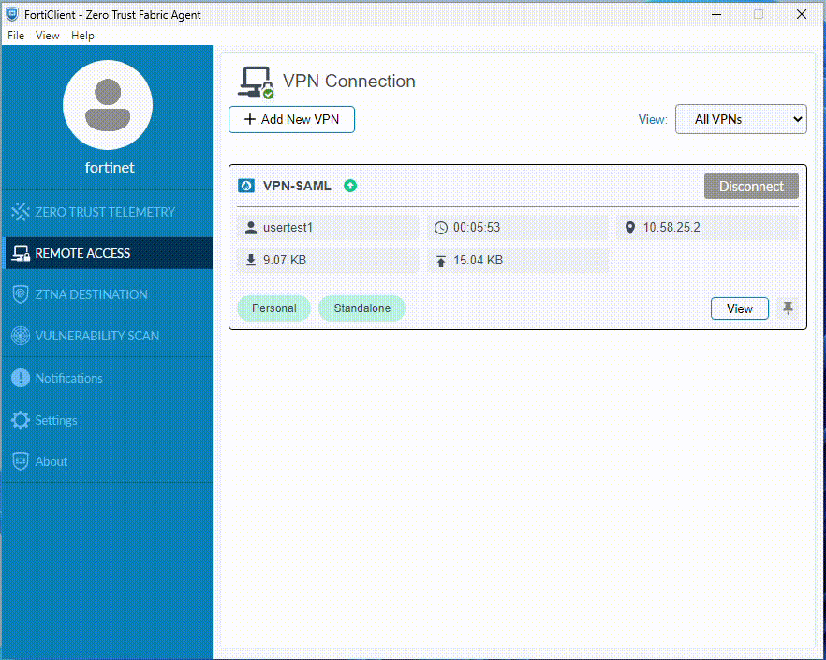Click the usertest1 username text
Screen dimensions: 826x660
tap(288, 228)
